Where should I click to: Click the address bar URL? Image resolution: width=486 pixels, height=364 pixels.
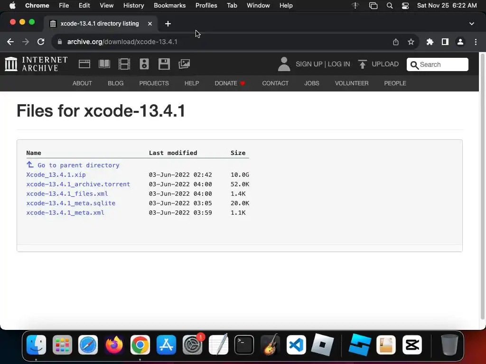click(x=122, y=42)
